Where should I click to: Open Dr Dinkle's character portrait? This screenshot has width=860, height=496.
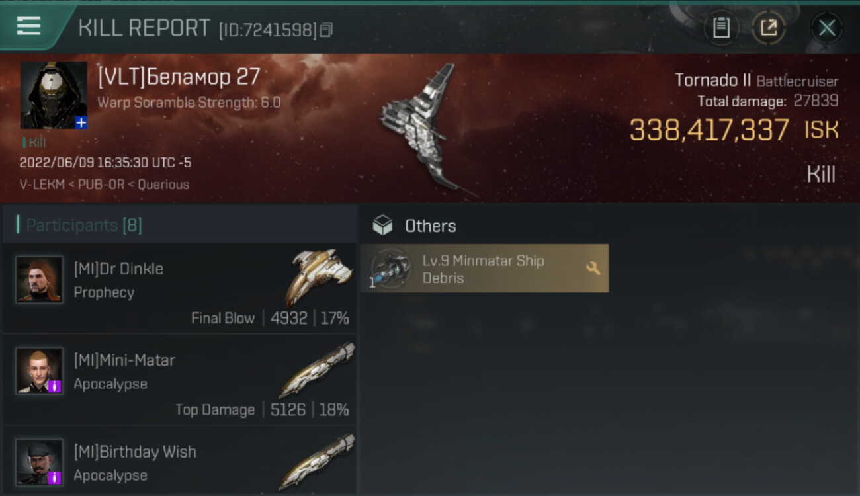coord(40,280)
